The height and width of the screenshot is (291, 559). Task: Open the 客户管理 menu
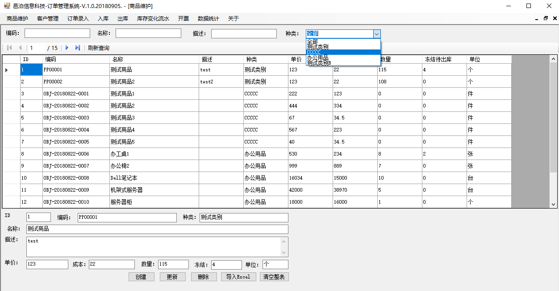[48, 19]
